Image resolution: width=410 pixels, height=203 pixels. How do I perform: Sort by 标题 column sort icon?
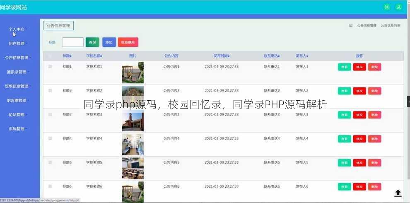70,56
